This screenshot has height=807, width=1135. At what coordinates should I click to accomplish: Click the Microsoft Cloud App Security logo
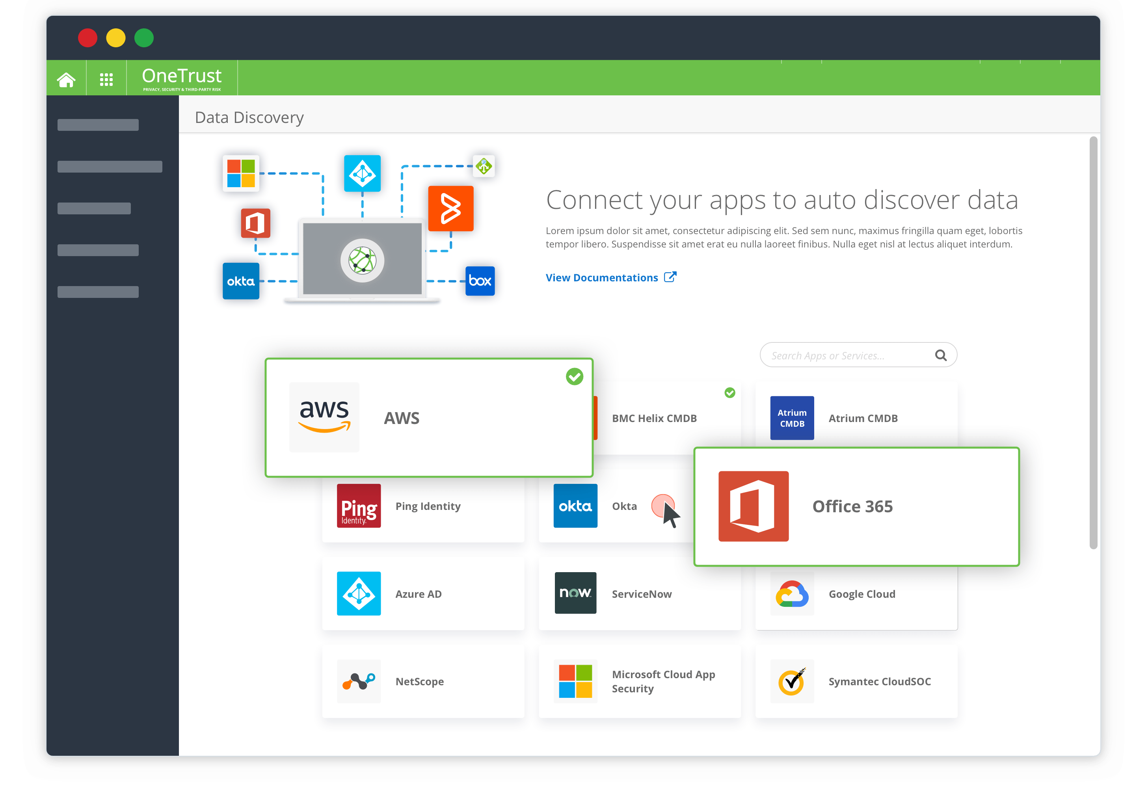click(575, 681)
